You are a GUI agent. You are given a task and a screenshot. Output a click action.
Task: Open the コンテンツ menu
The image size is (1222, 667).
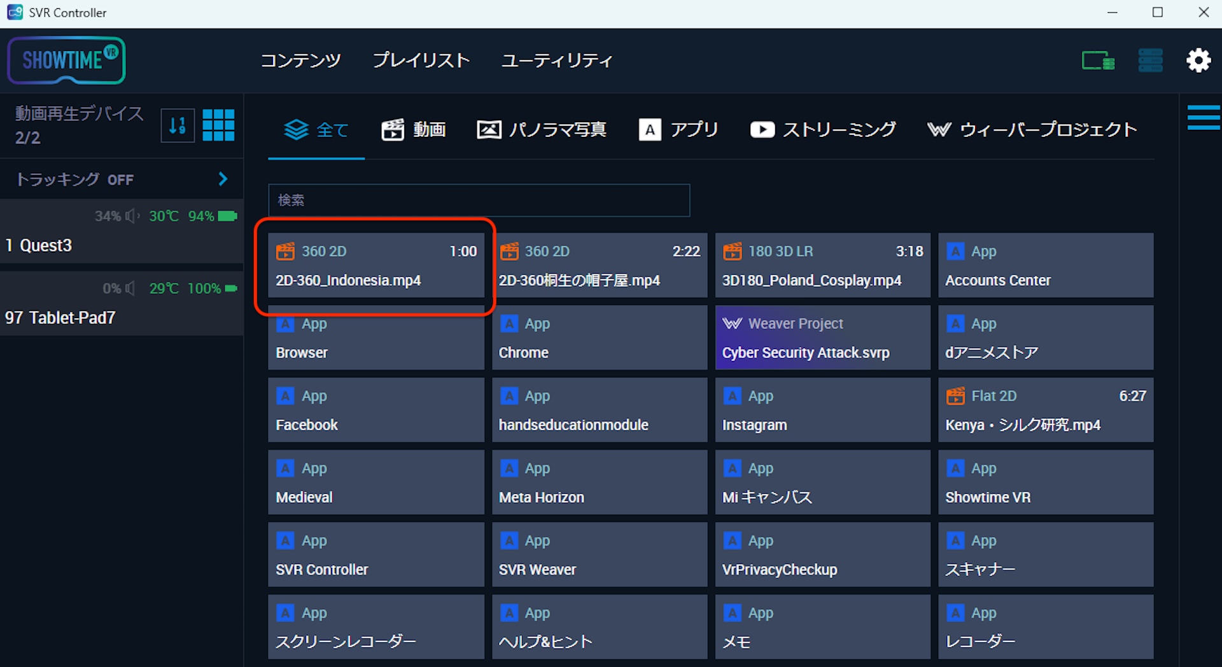[x=301, y=60]
